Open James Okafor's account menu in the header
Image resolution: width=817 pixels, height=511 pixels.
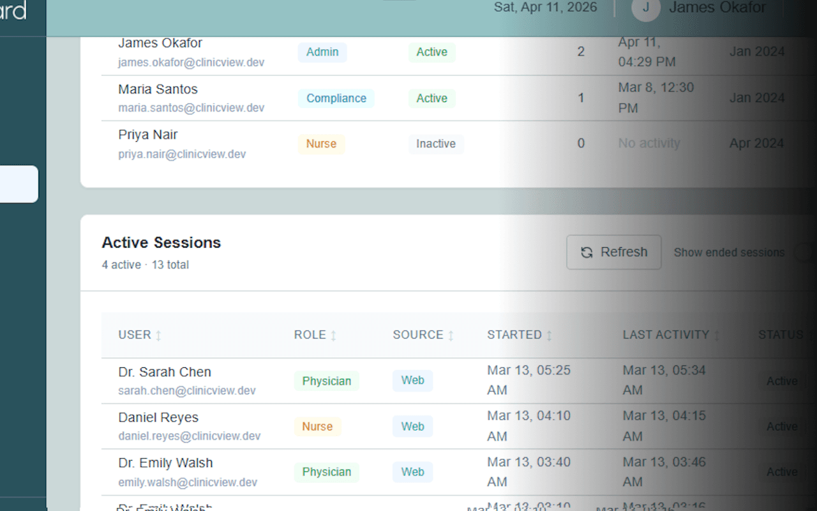point(717,8)
